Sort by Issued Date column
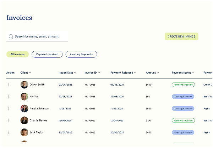This screenshot has width=213, height=148. click(x=67, y=73)
